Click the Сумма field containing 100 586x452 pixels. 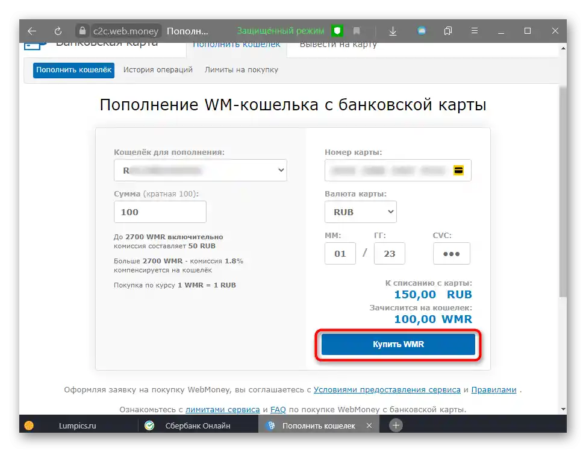[160, 212]
